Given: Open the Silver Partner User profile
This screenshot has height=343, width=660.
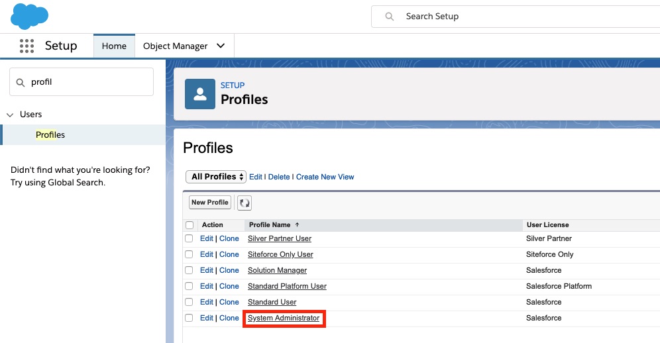Looking at the screenshot, I should (280, 238).
